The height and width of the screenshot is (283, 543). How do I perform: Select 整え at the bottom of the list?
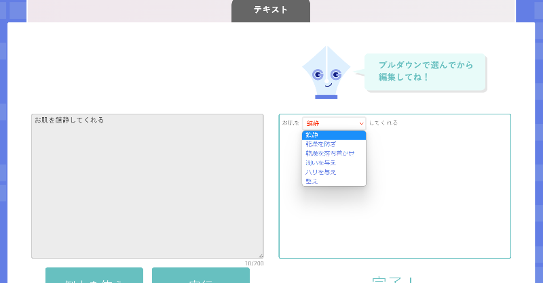tap(334, 181)
